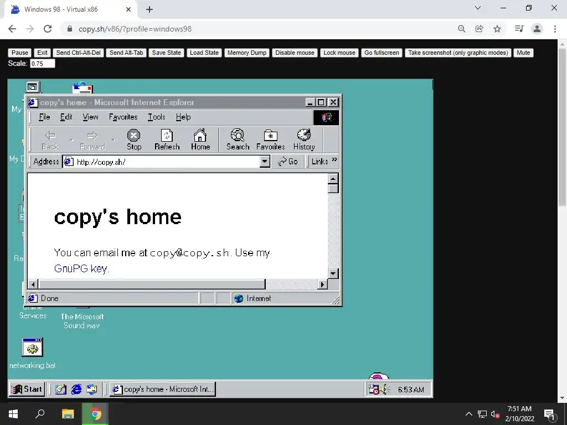Click Take screenshot button
Screen dimensions: 567x425
[458, 53]
